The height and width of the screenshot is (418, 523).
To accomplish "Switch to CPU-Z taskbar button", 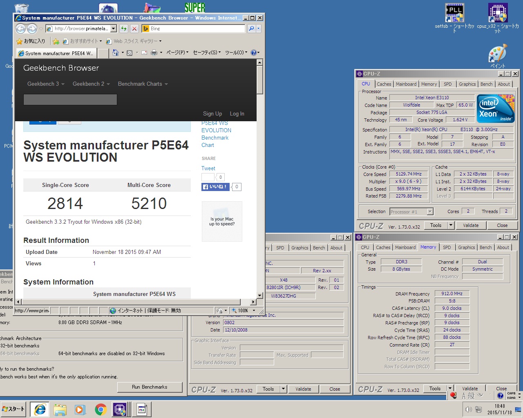I will tap(120, 409).
